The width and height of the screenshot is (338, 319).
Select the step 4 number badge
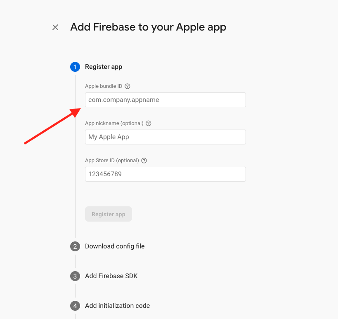point(75,306)
